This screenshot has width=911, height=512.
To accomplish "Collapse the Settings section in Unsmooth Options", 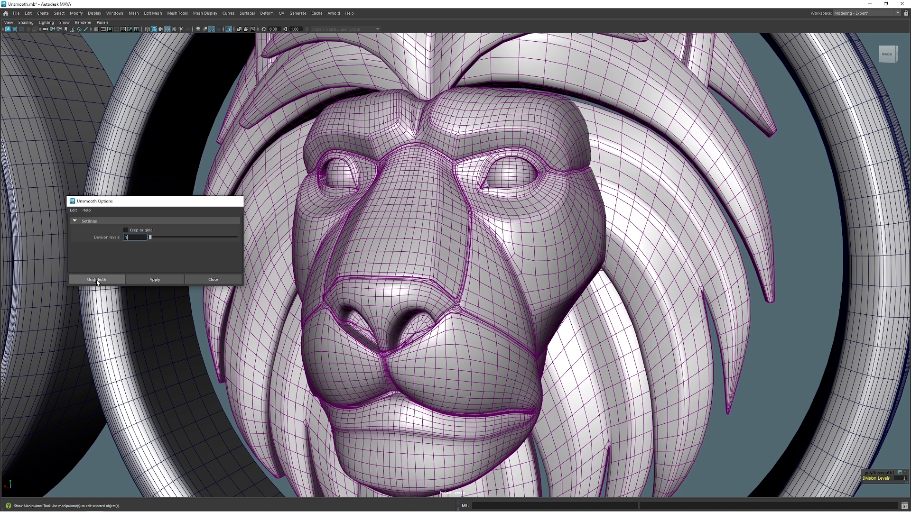I will click(x=74, y=221).
